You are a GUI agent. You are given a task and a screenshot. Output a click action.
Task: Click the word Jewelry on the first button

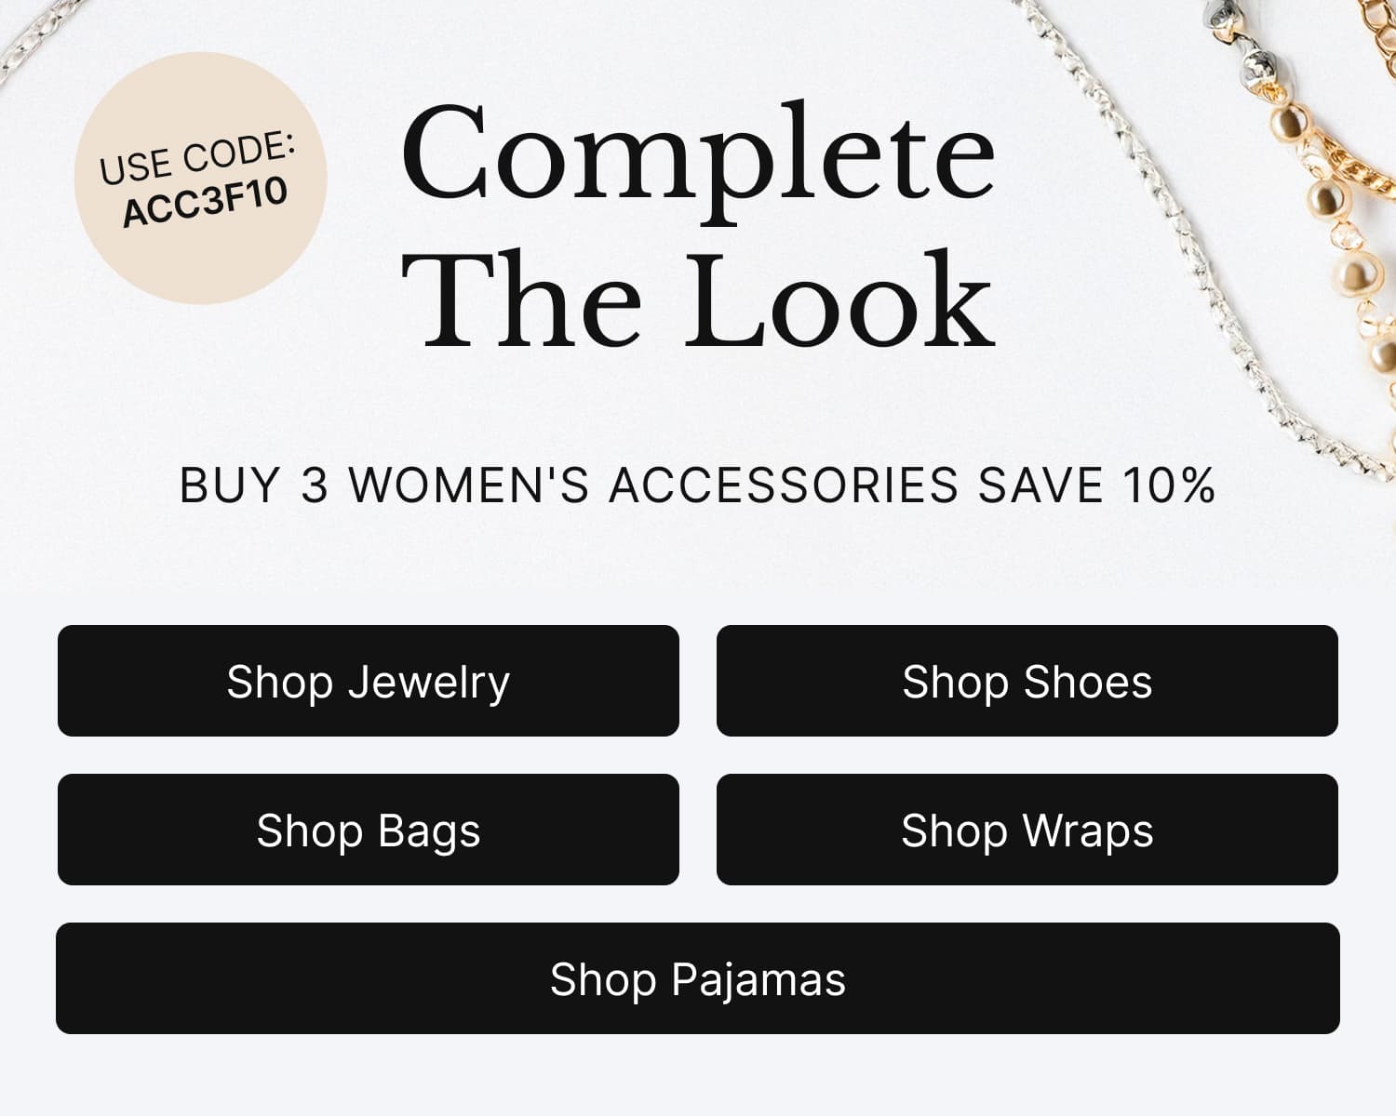(x=429, y=684)
